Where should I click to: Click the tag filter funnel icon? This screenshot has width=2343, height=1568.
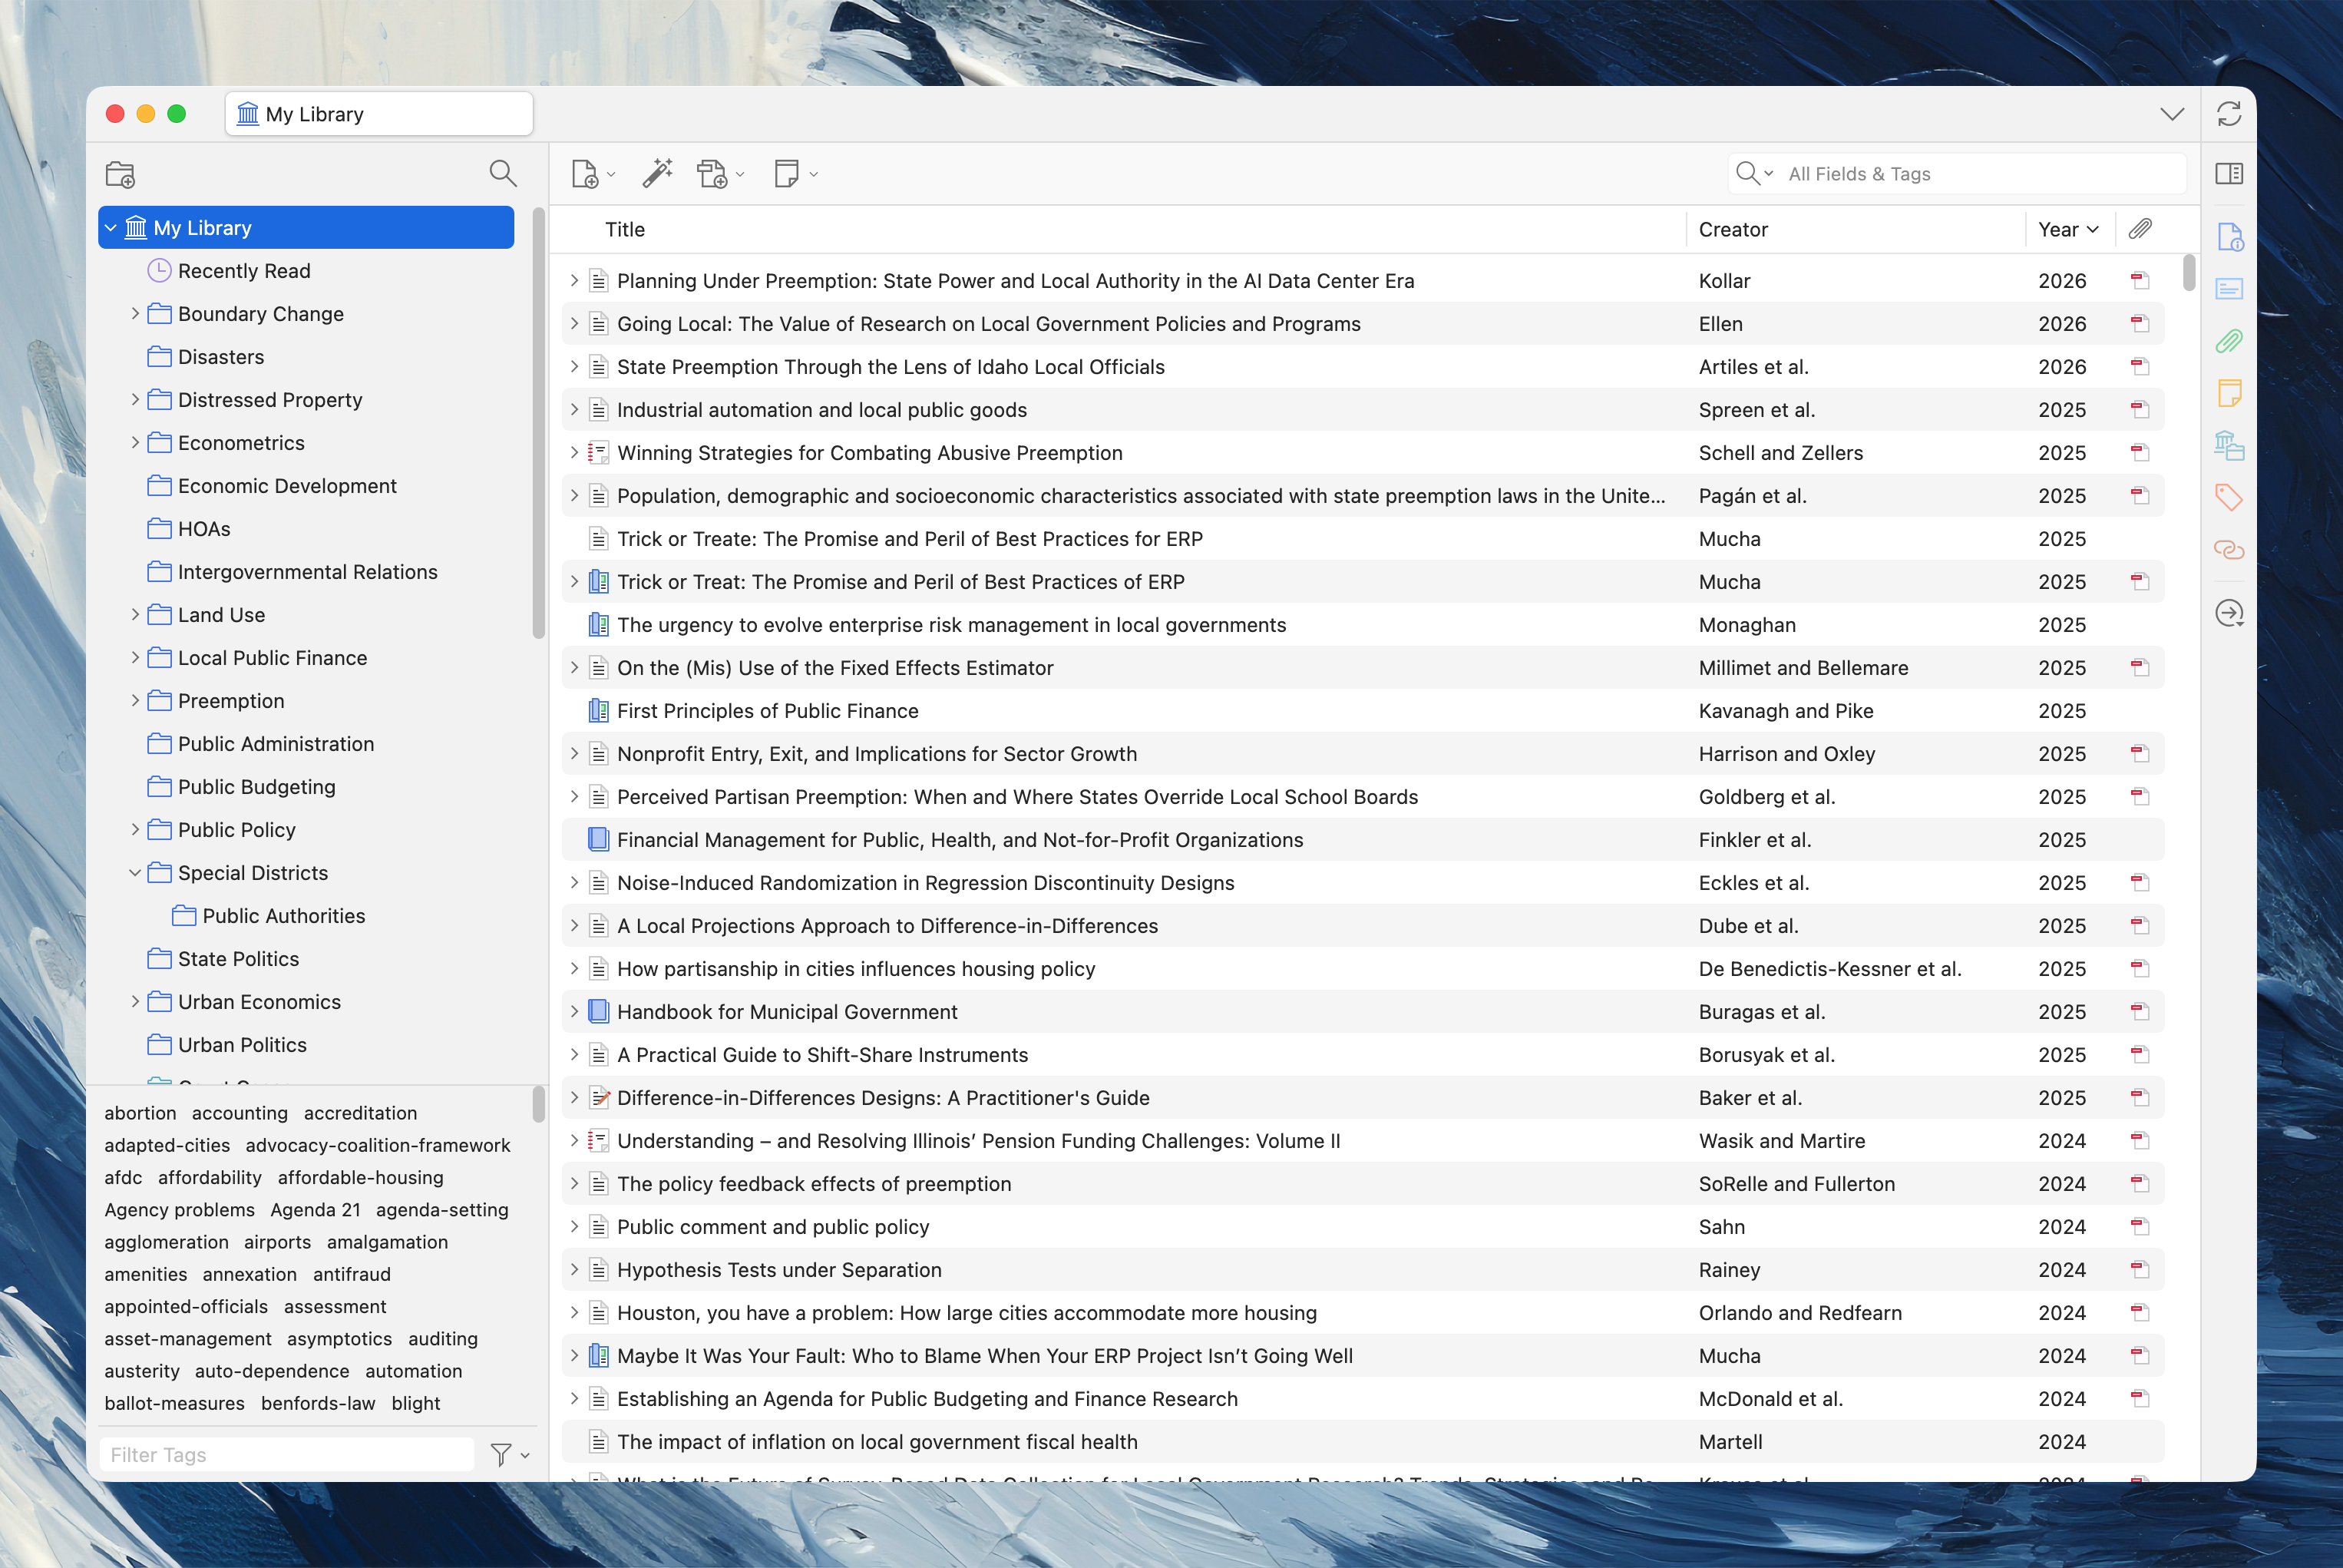click(x=501, y=1455)
